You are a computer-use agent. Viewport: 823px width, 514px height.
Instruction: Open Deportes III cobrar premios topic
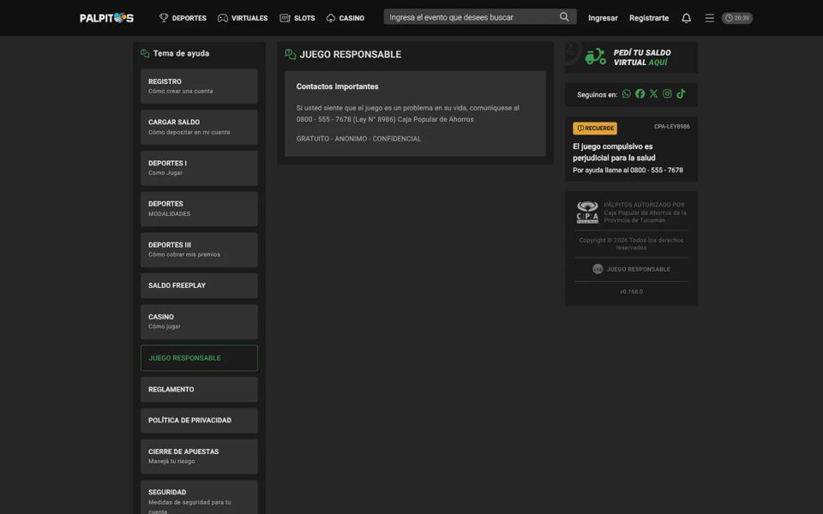click(x=199, y=250)
